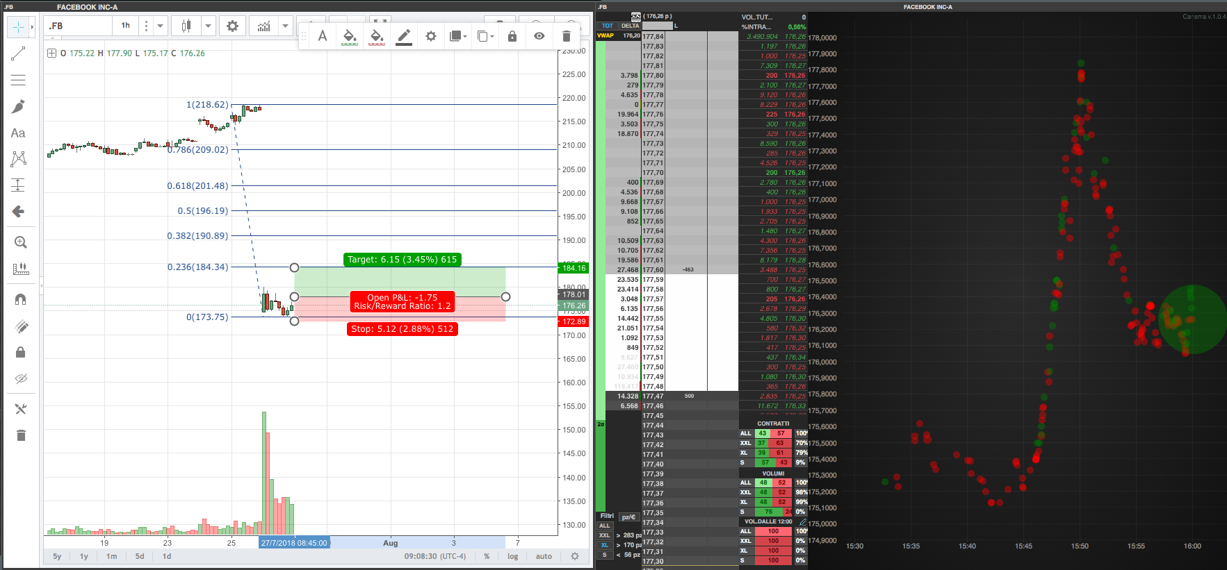
Task: Expand the OHLC legend plus box
Action: point(51,53)
